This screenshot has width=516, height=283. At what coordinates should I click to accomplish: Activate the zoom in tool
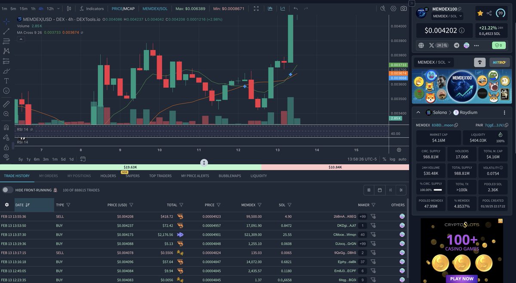(6, 114)
